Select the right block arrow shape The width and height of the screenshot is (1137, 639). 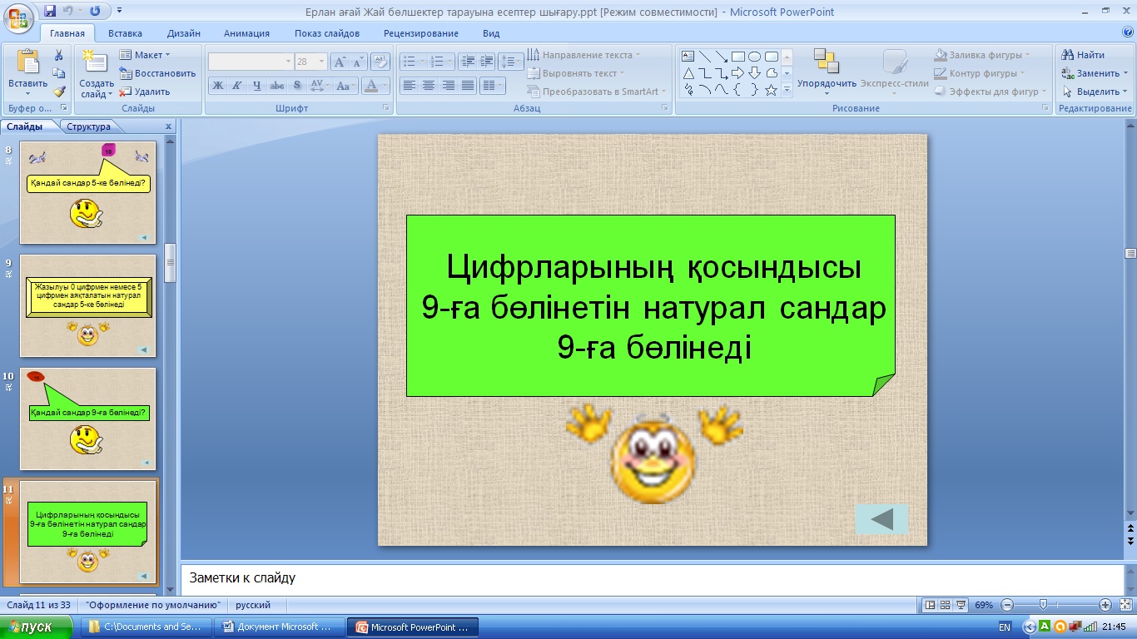[x=738, y=73]
